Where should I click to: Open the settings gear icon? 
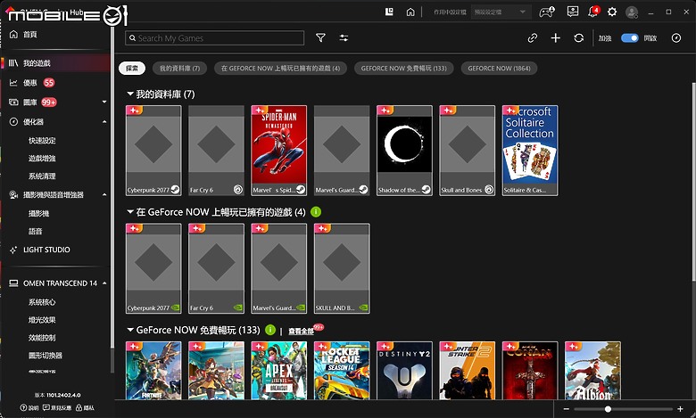612,12
